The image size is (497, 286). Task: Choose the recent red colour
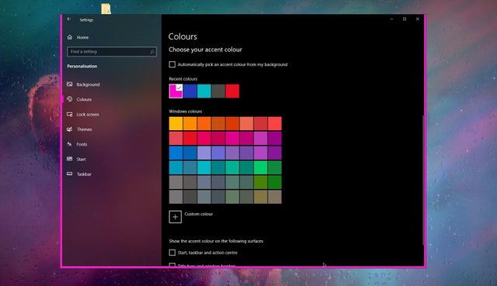232,91
